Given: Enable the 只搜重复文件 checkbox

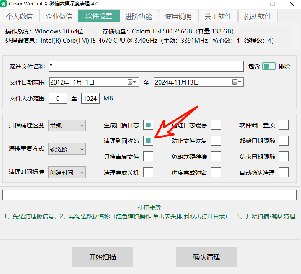Looking at the screenshot, I should point(148,156).
